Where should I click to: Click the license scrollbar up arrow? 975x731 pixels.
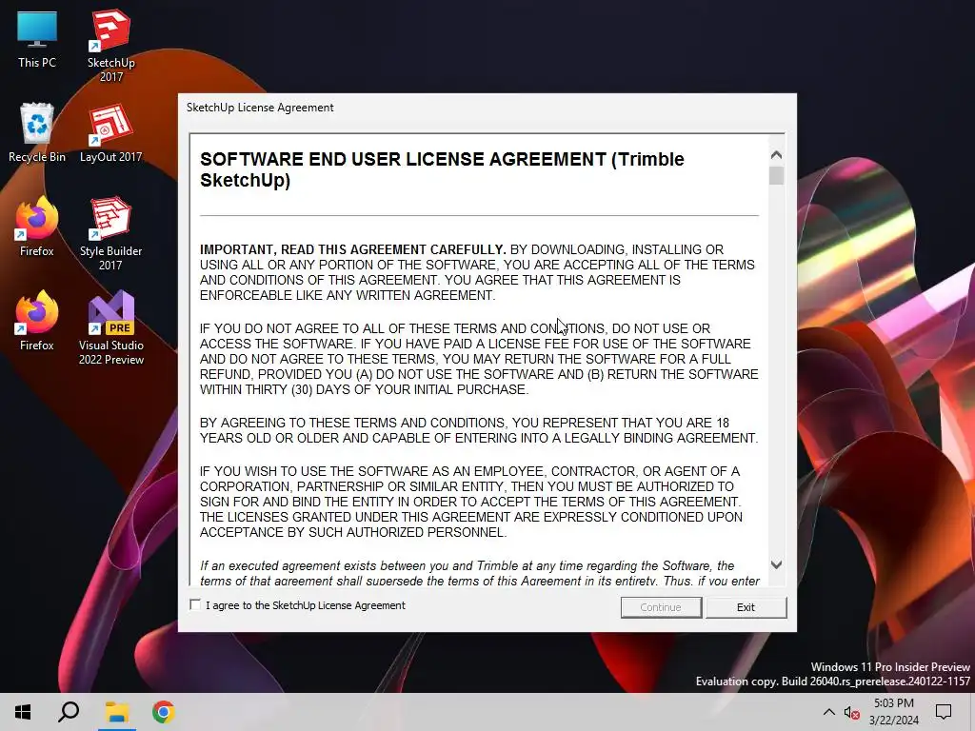pyautogui.click(x=776, y=155)
